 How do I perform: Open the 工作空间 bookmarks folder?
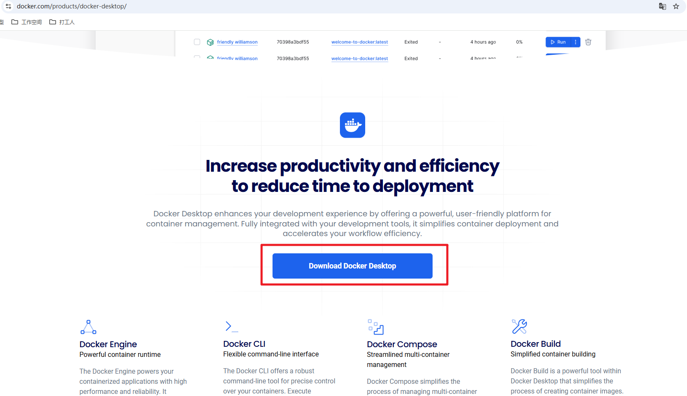(x=27, y=22)
